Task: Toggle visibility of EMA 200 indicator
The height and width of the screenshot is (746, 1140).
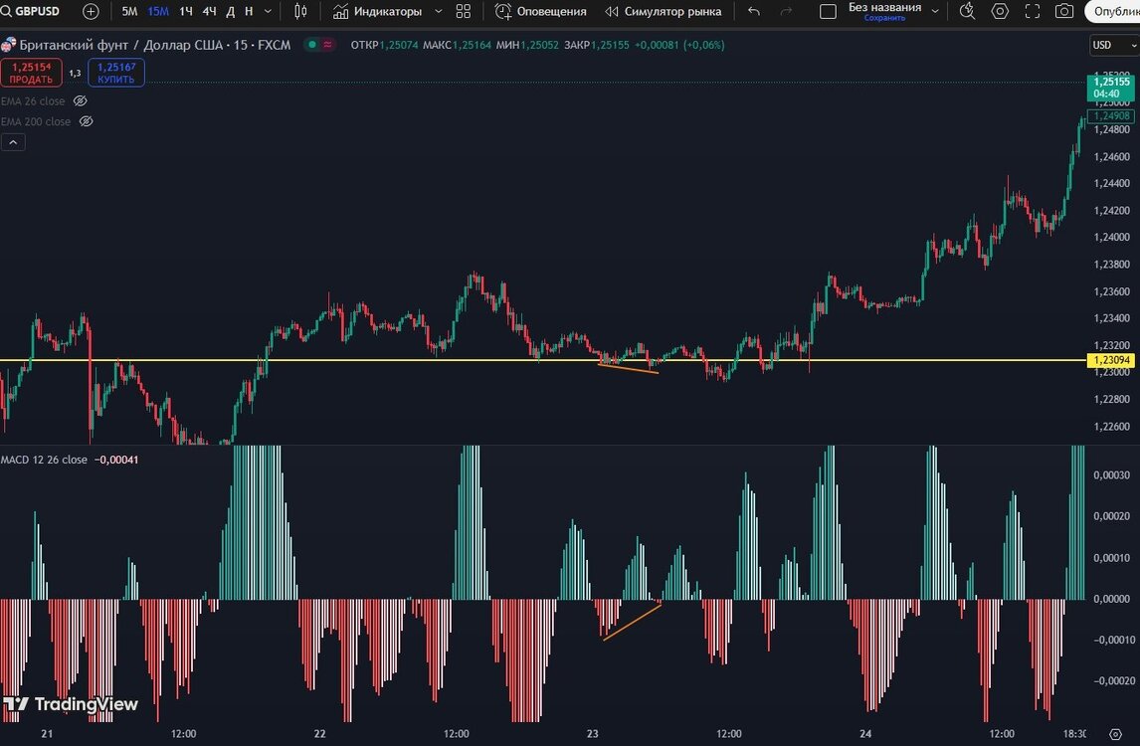Action: [x=86, y=121]
